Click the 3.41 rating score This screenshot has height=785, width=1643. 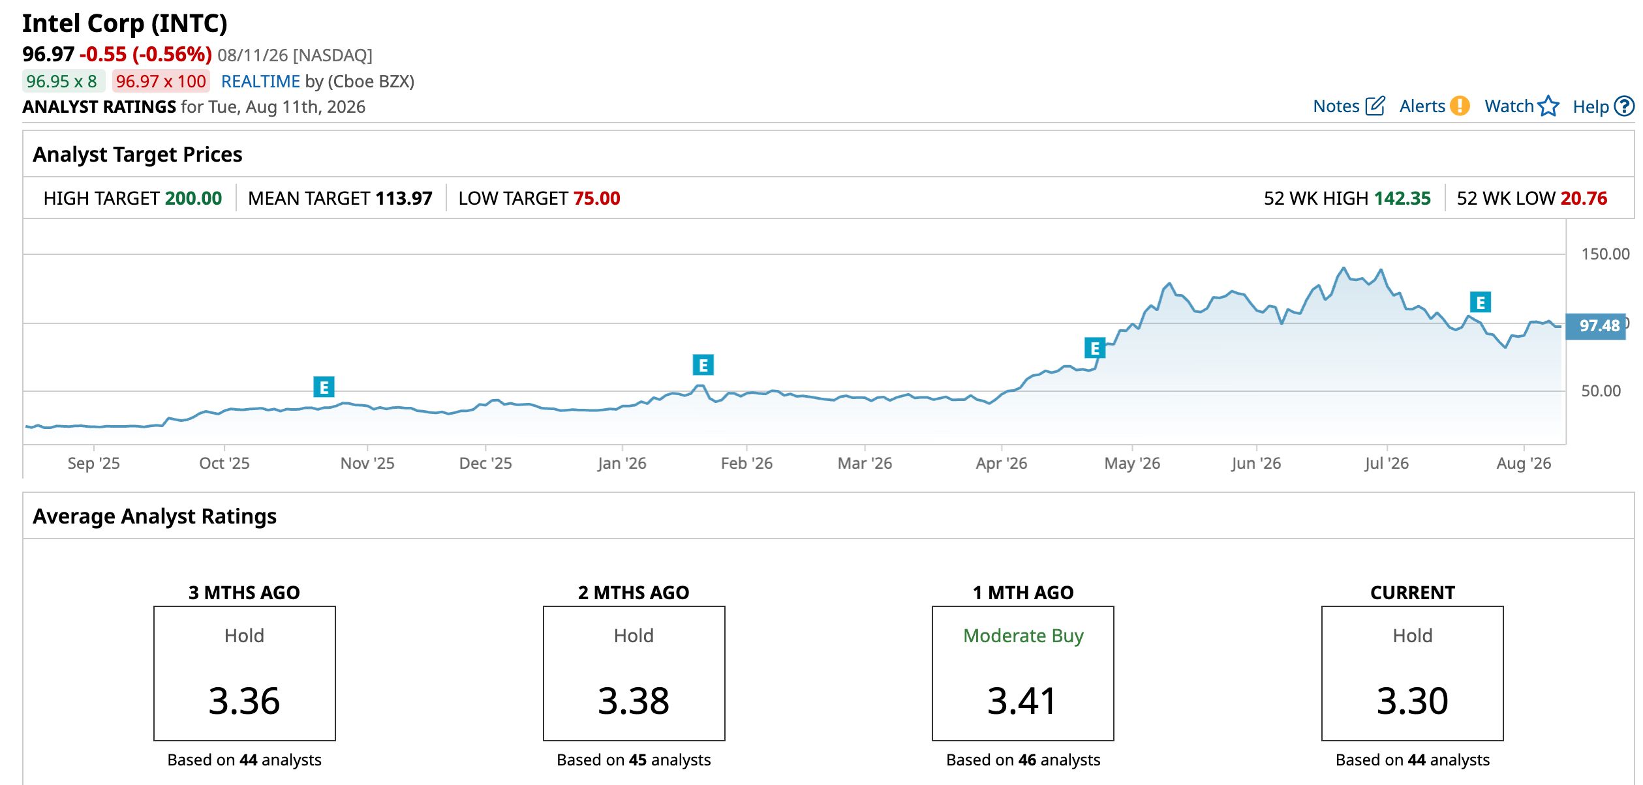1022,701
